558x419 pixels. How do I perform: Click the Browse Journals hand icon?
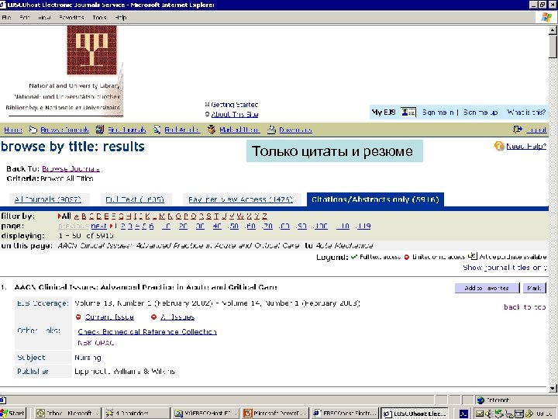(x=33, y=130)
